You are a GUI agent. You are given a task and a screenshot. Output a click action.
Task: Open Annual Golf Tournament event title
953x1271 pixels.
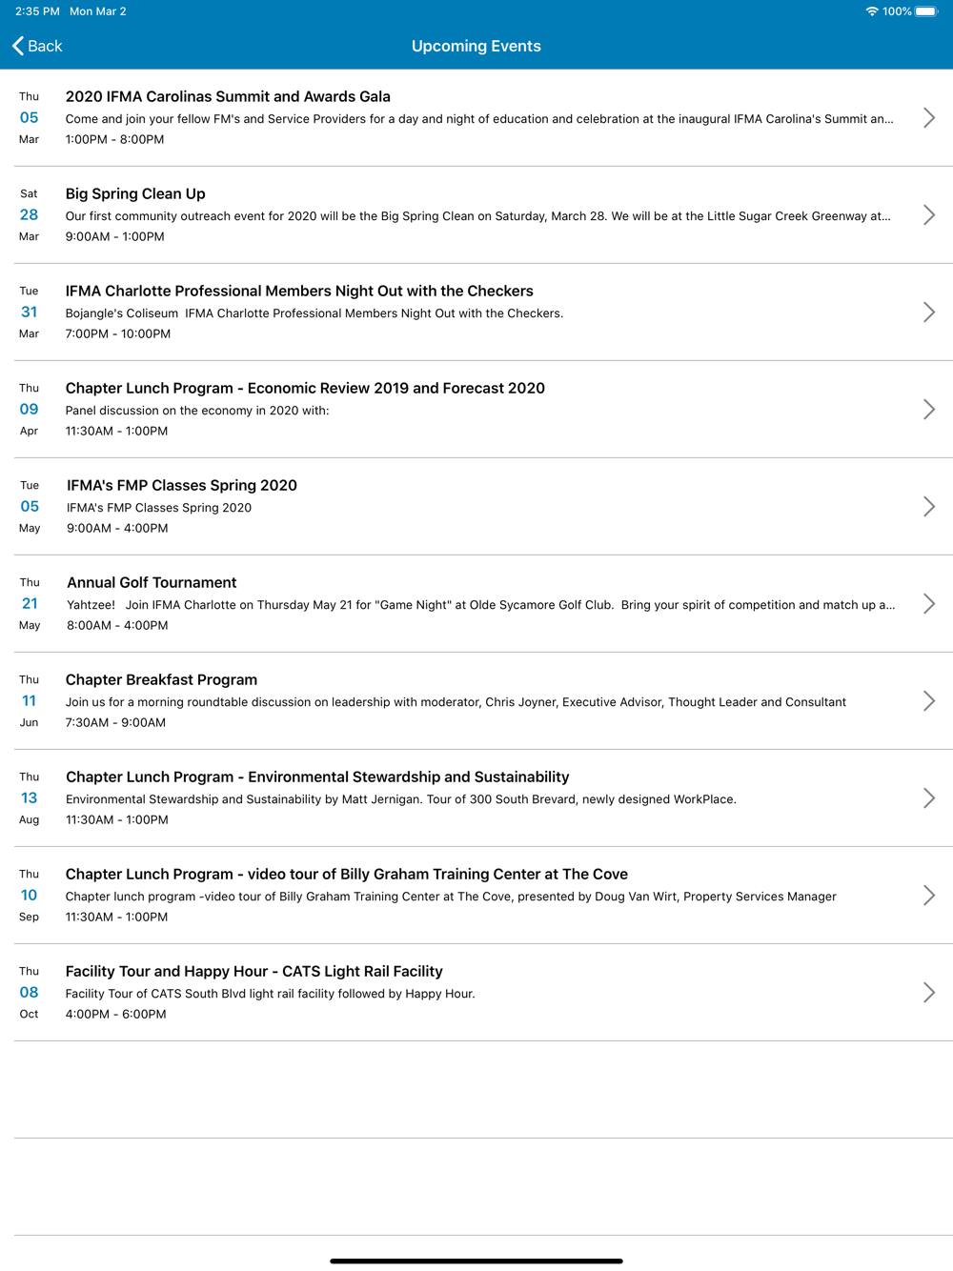[x=152, y=582]
